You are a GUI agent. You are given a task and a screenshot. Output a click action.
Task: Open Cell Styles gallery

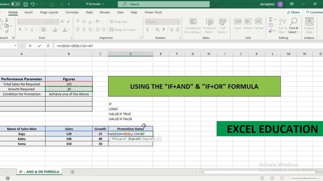pyautogui.click(x=223, y=26)
